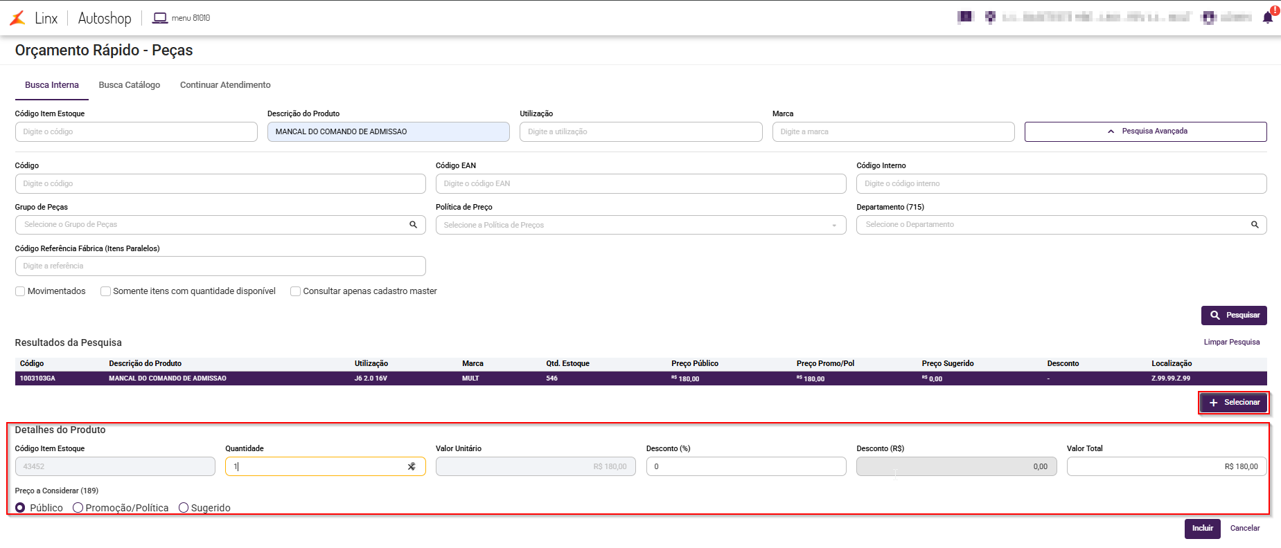The height and width of the screenshot is (548, 1281).
Task: Click the Desconto (%) input field
Action: (745, 466)
